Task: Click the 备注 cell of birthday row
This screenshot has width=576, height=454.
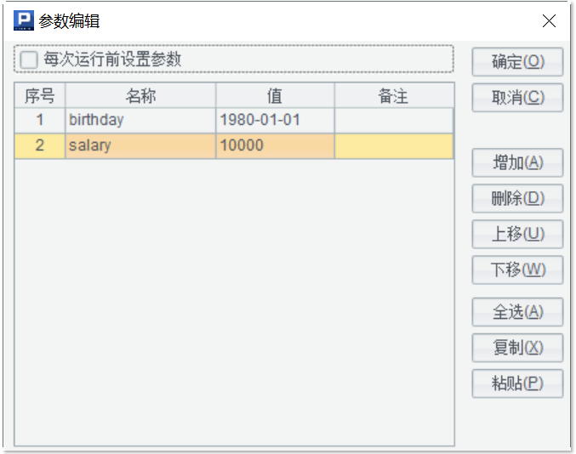Action: [x=394, y=120]
